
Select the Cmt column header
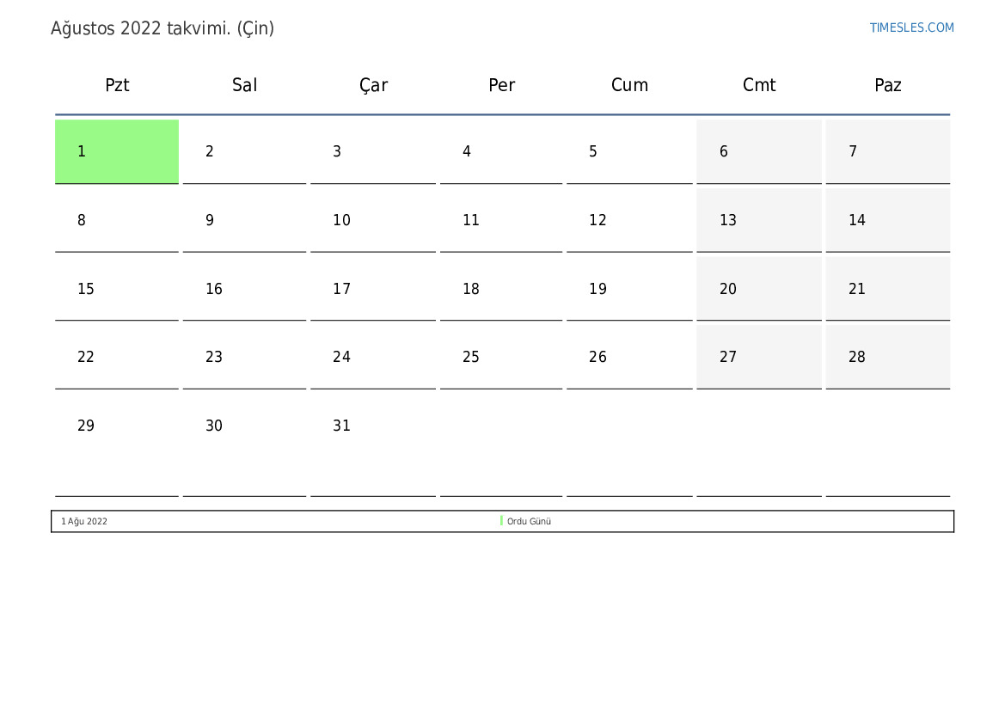click(758, 85)
